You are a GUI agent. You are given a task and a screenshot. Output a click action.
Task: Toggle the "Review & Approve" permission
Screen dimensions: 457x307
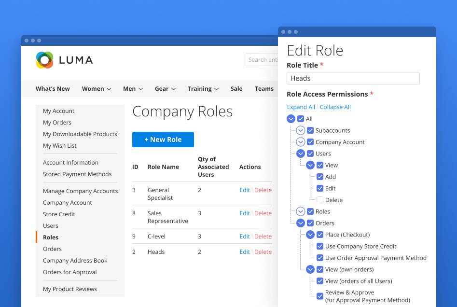pos(319,296)
